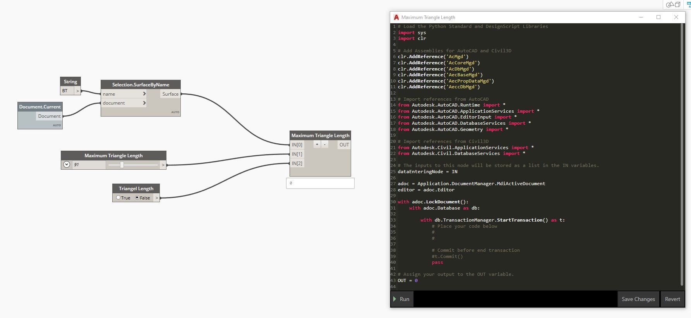Image resolution: width=691 pixels, height=318 pixels.
Task: Click AUTO lacing label on Document.Current
Action: (x=57, y=125)
